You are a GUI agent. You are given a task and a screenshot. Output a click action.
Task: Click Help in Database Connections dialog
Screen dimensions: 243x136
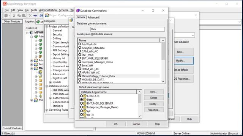[157, 124]
